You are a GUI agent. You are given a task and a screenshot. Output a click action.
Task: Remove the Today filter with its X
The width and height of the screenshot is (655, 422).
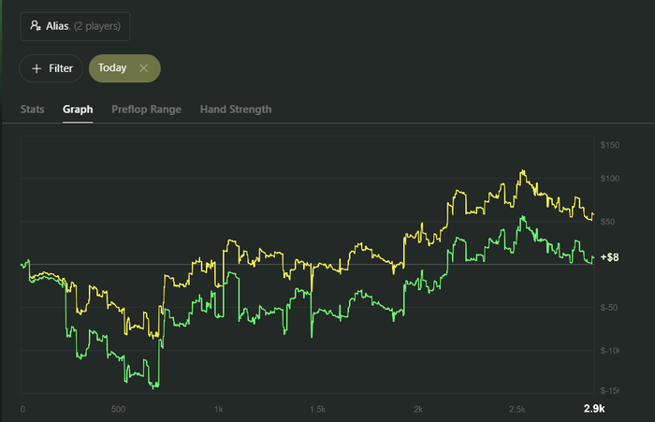point(143,68)
